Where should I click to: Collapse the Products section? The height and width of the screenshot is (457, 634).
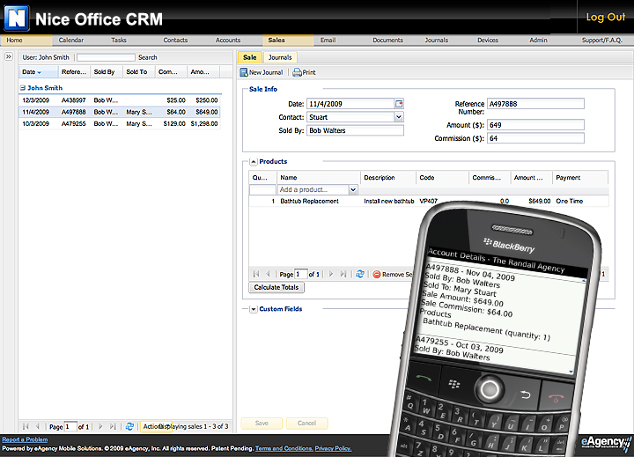pyautogui.click(x=254, y=162)
